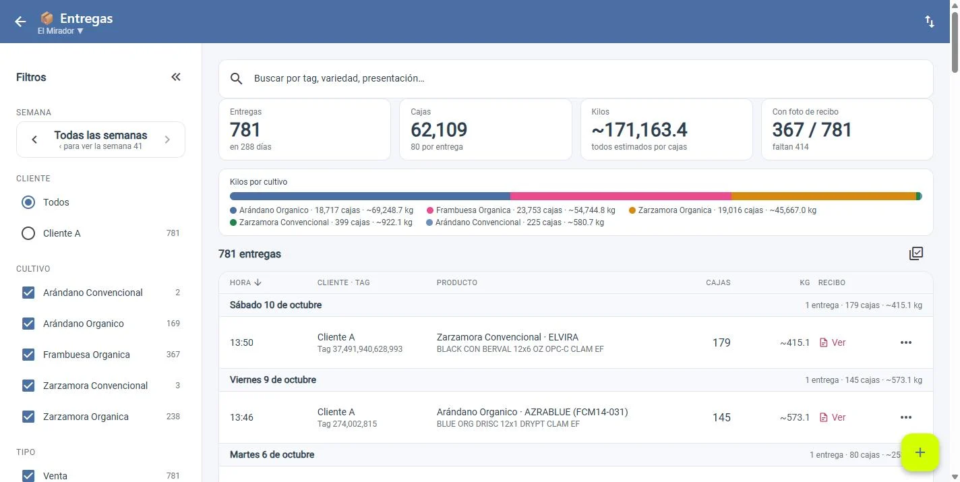Open more options for the 13:46 delivery
This screenshot has height=482, width=960.
pos(906,417)
